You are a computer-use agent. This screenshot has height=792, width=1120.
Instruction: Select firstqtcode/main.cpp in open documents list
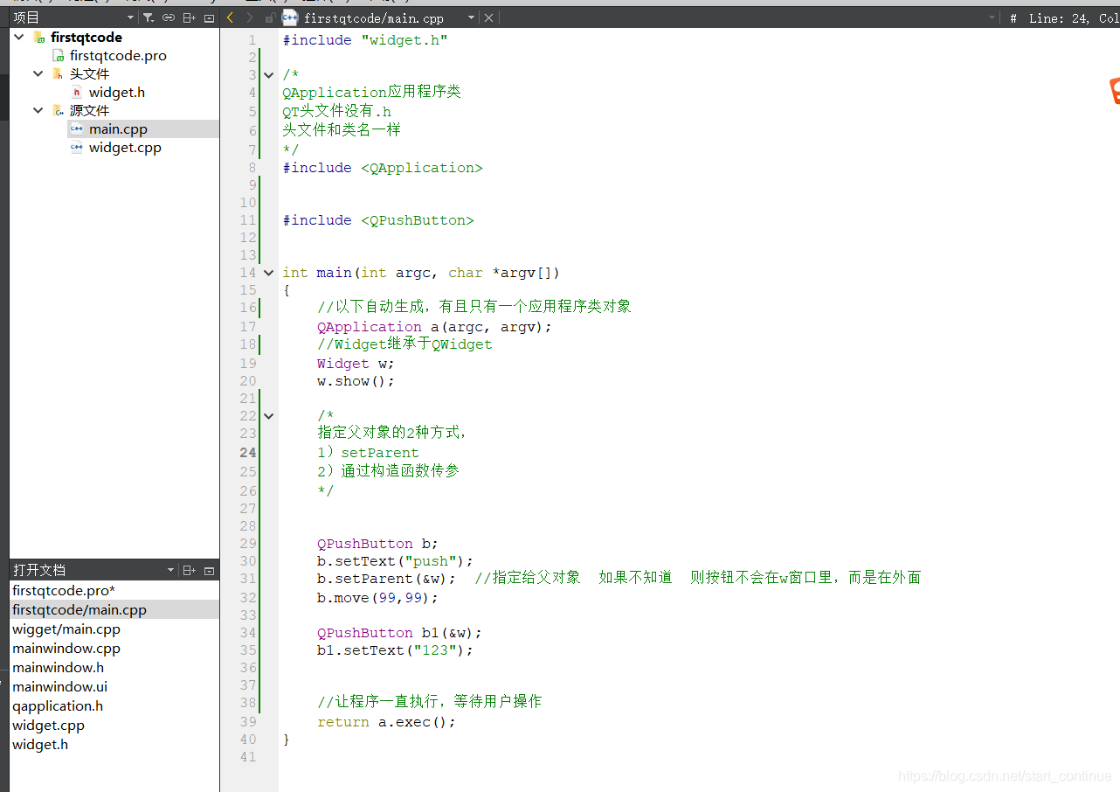click(114, 610)
